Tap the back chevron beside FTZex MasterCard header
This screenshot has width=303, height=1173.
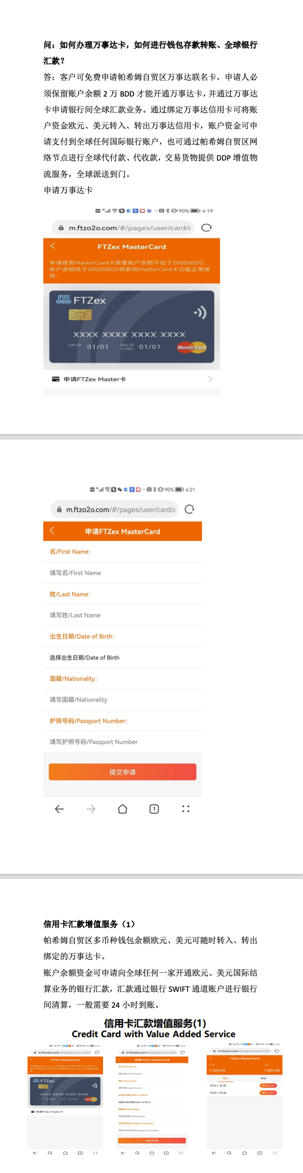53,246
